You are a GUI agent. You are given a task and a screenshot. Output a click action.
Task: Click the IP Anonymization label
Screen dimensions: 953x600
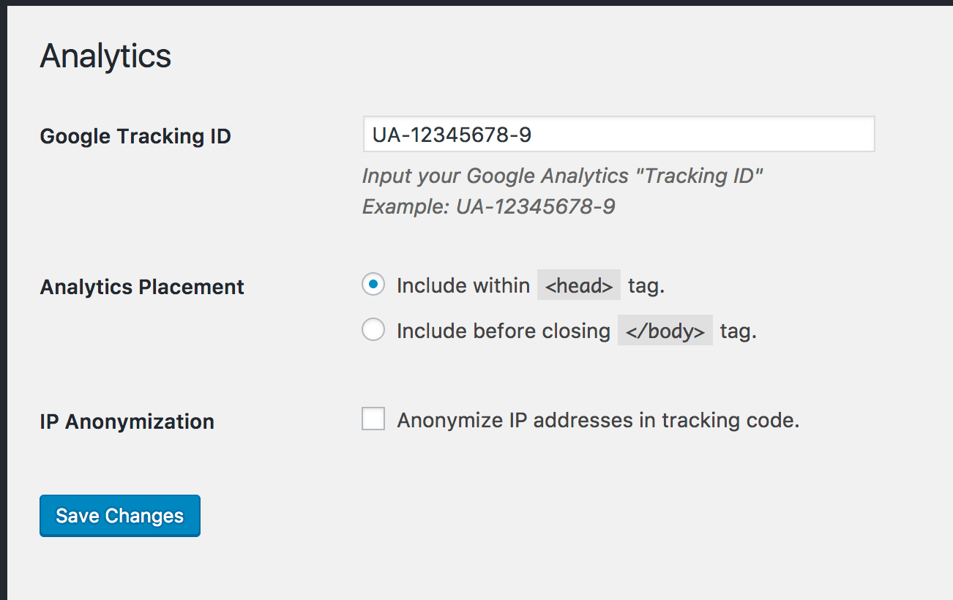click(x=127, y=421)
